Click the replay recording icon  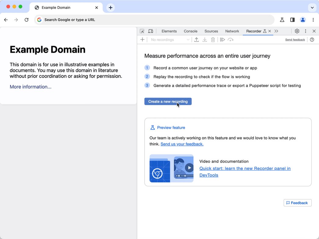[222, 40]
